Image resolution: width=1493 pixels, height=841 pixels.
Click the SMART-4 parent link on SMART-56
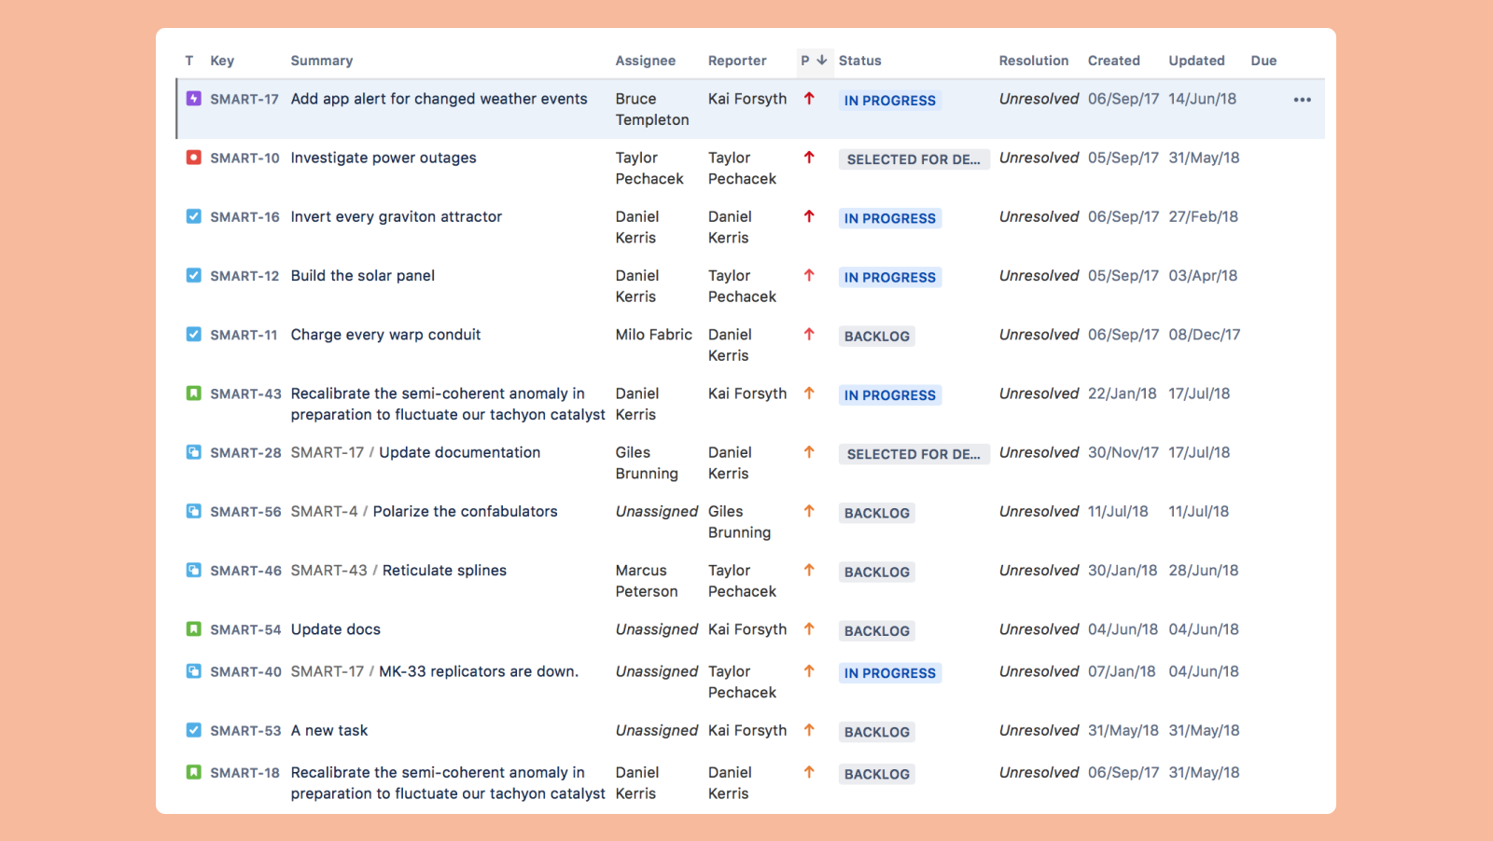coord(325,511)
